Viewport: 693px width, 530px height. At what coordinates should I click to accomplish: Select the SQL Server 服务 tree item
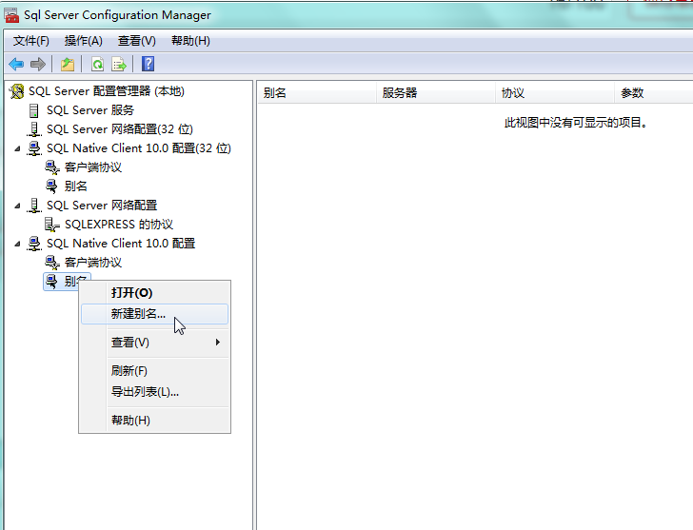click(x=90, y=110)
